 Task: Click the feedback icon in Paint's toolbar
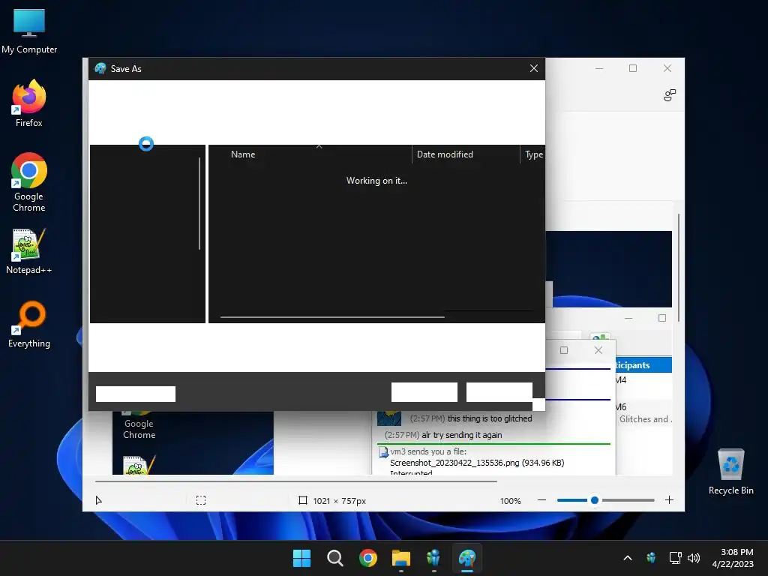click(670, 95)
